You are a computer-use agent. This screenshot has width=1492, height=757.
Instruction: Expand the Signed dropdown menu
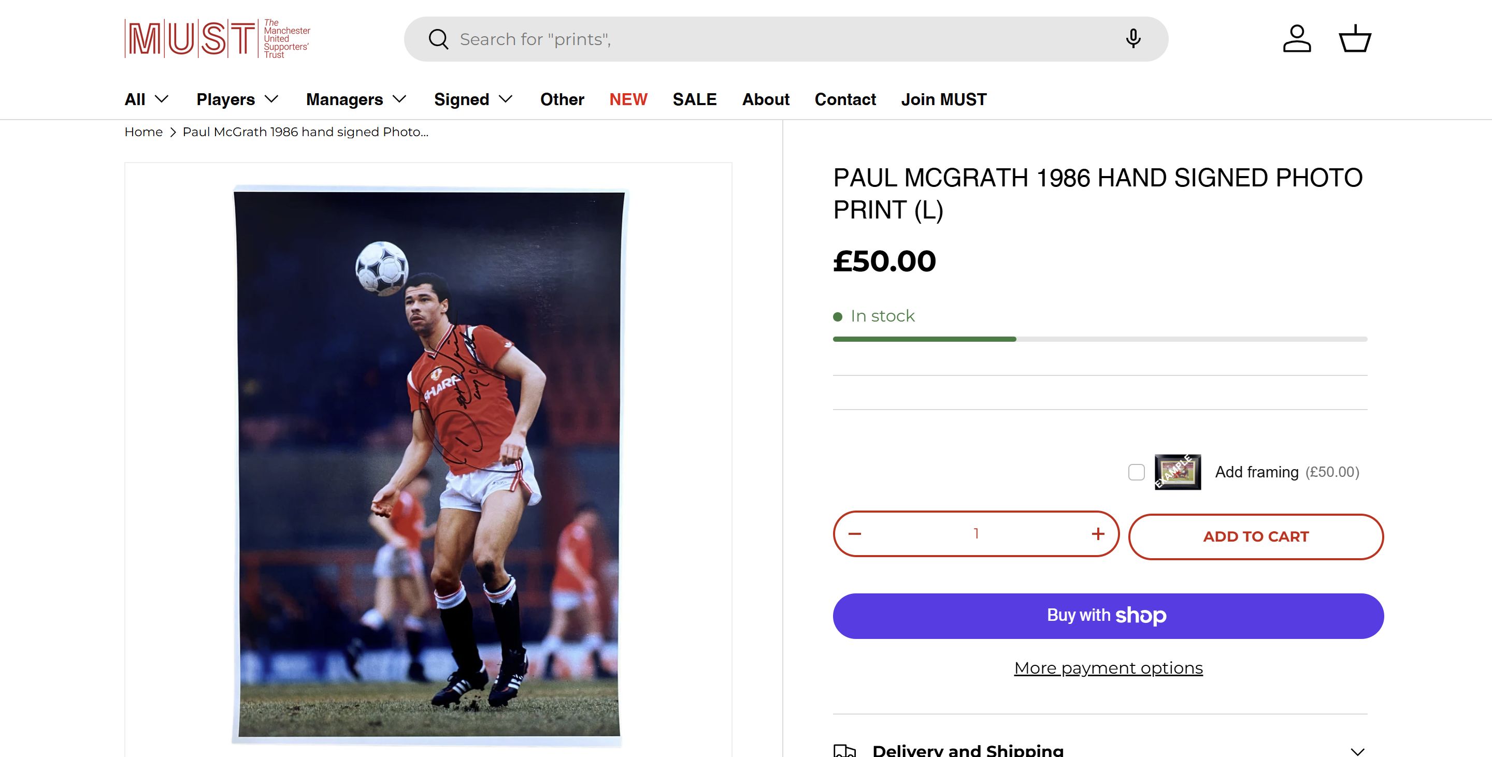[473, 99]
